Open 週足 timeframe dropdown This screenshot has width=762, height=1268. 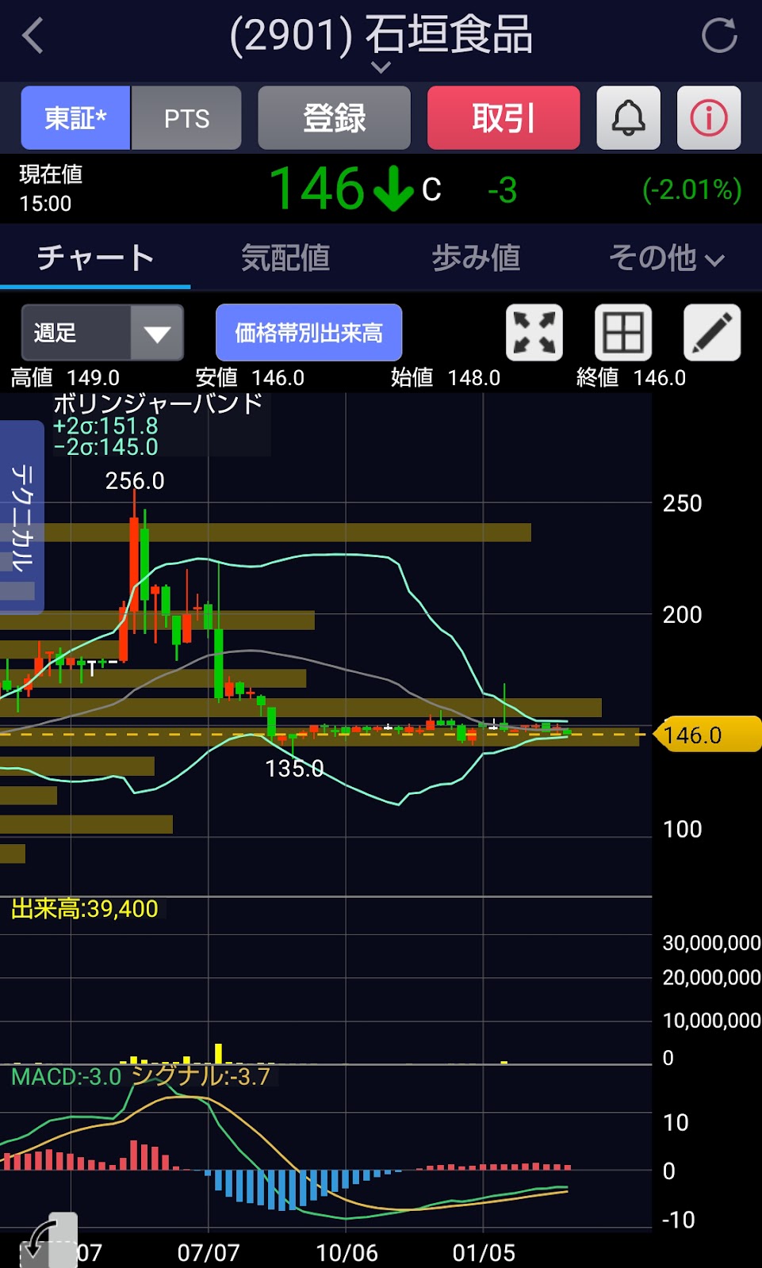(102, 333)
